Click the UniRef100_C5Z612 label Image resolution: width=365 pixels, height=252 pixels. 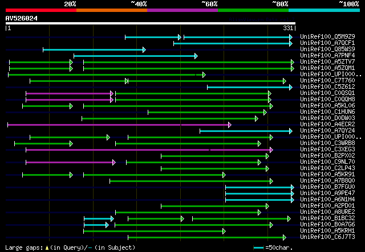(x=327, y=87)
